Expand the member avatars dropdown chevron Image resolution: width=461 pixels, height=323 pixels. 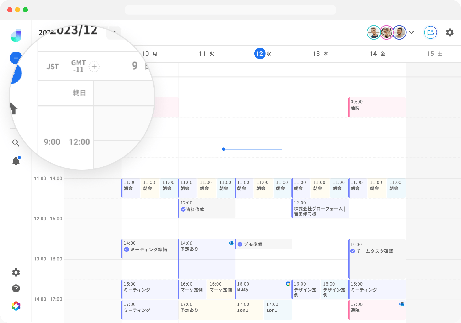(x=411, y=32)
